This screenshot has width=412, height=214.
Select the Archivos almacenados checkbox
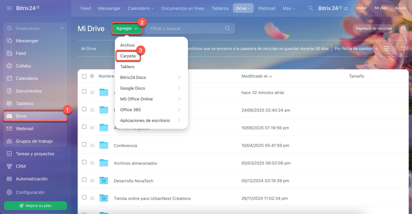84,162
